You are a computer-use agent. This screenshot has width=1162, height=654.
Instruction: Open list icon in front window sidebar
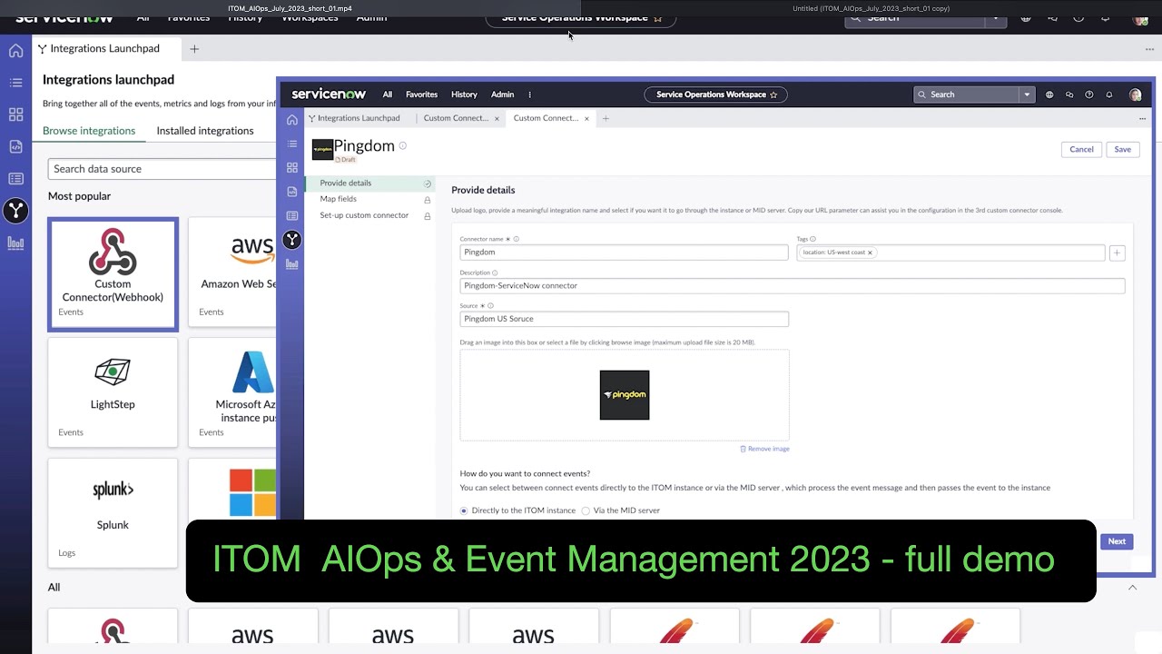point(291,144)
